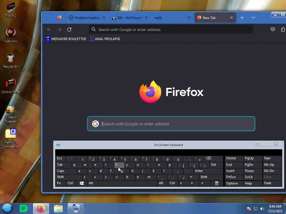Expand list all tabs chevron
Image resolution: width=286 pixels, height=214 pixels.
coord(253,18)
